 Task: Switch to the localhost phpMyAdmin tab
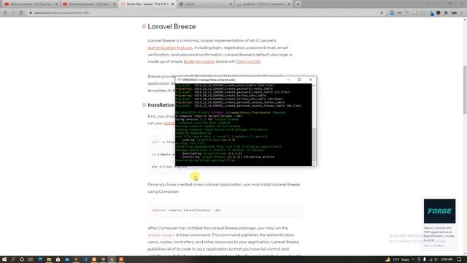tap(263, 4)
